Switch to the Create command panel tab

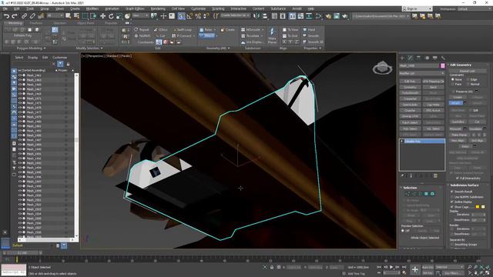click(x=402, y=58)
